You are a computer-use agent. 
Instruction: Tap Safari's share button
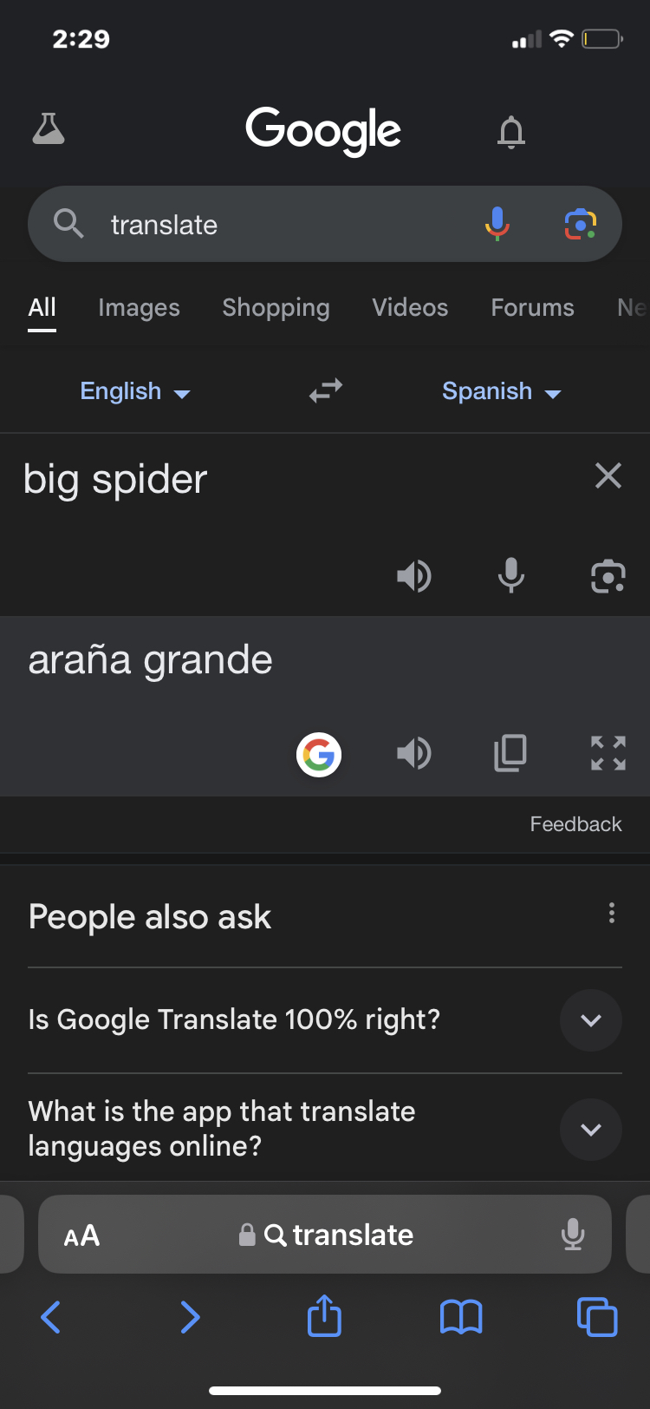(x=325, y=1317)
